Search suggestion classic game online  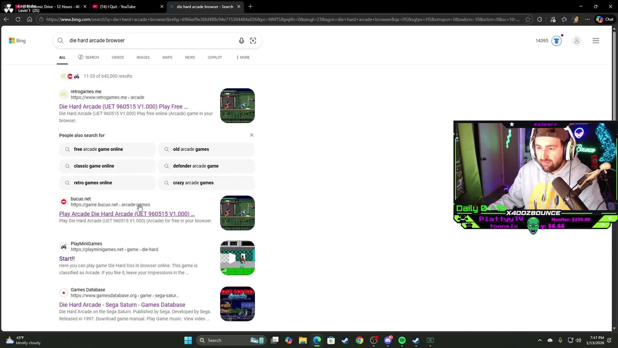pyautogui.click(x=108, y=166)
